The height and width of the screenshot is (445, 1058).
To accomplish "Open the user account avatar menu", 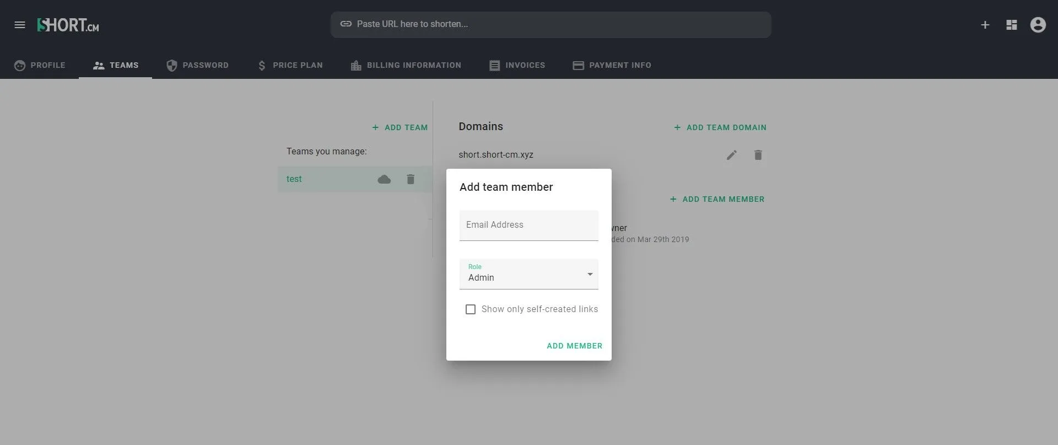I will click(x=1038, y=25).
